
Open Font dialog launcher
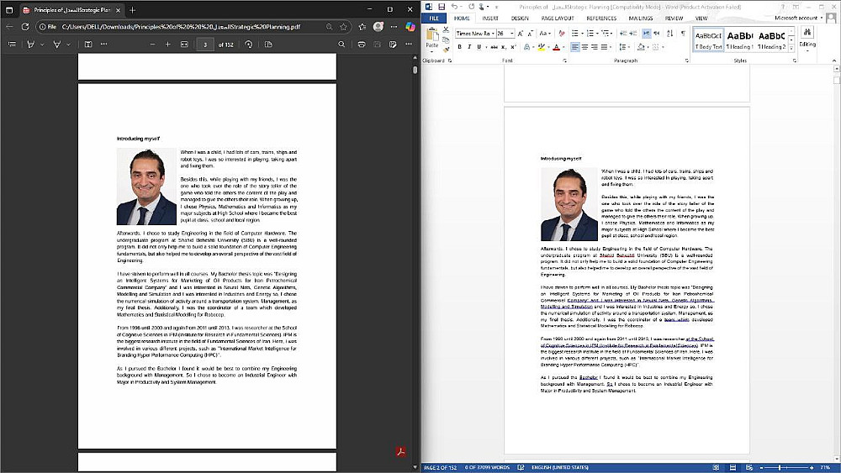coord(564,61)
